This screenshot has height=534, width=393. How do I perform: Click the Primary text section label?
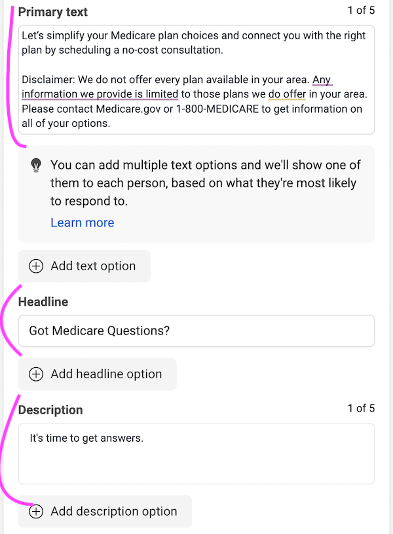52,12
